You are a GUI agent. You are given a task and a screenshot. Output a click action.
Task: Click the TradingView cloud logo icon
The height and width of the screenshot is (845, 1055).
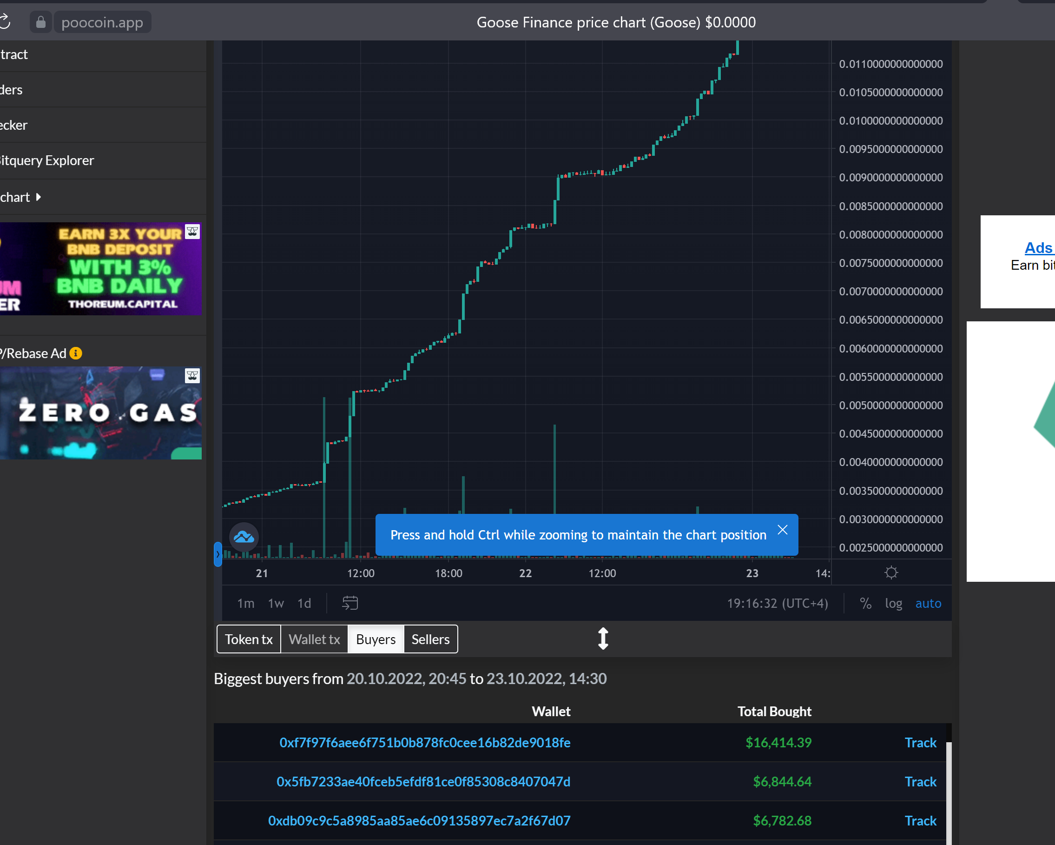point(244,537)
